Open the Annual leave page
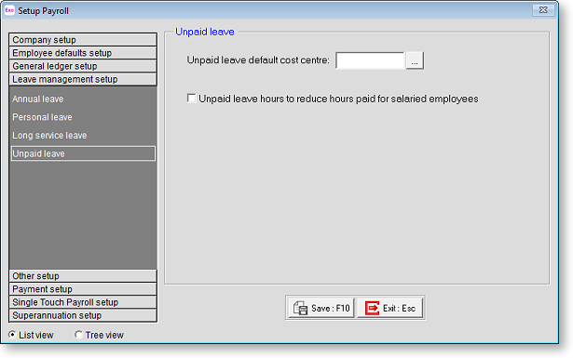 tap(38, 99)
